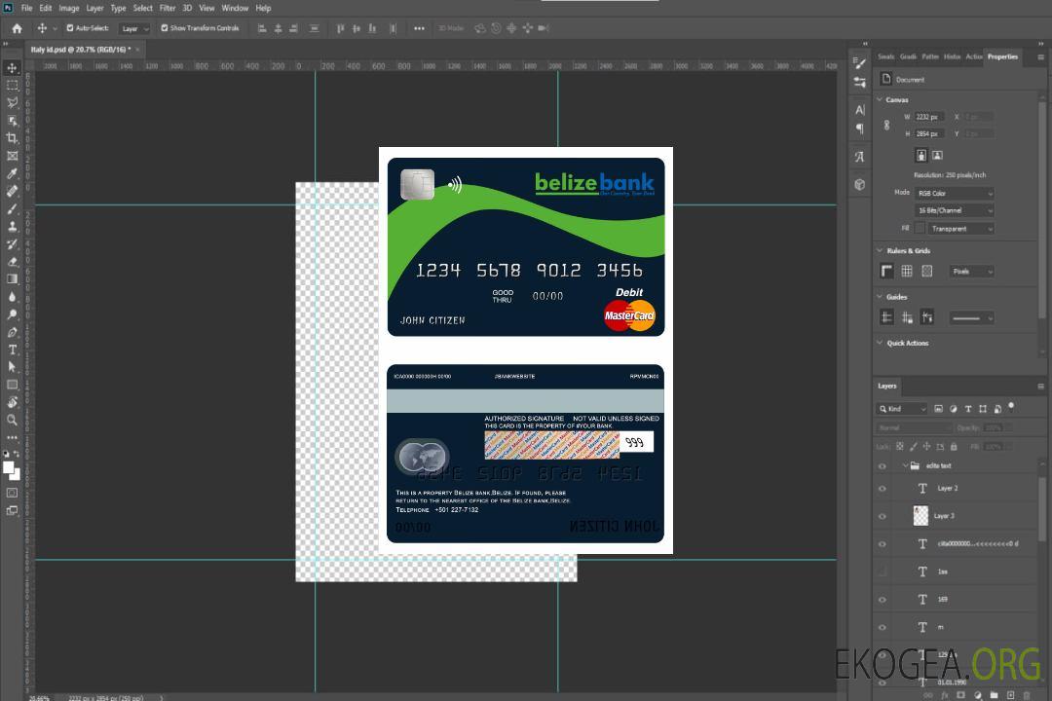Click the delete layer trash icon

click(1027, 695)
